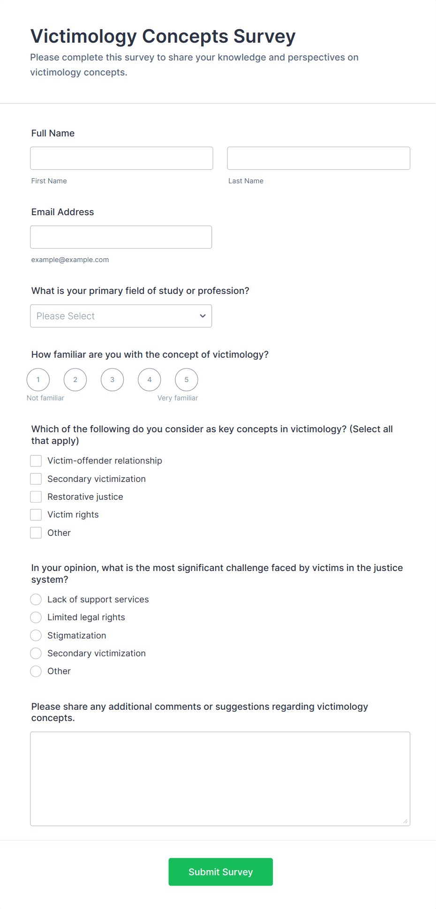The height and width of the screenshot is (909, 436).
Task: Select familiarity rating 2
Action: 75,380
